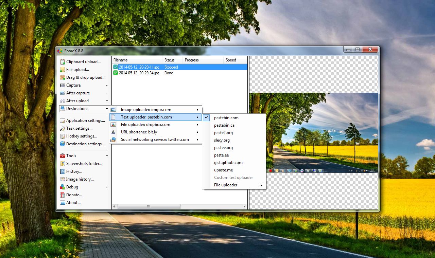This screenshot has height=258, width=435.
Task: Click the Tools toolbox icon
Action: pos(63,156)
